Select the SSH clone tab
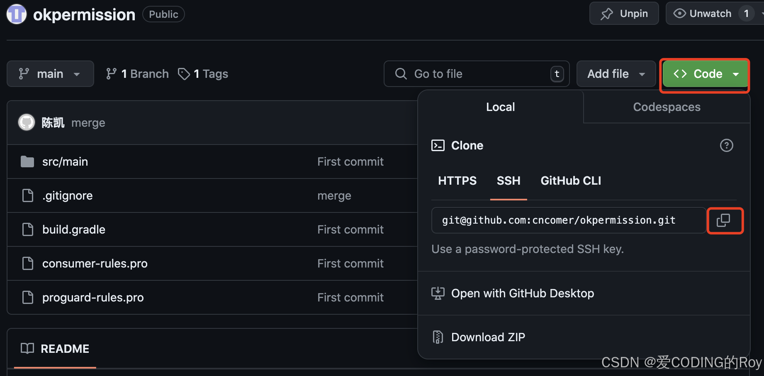 pyautogui.click(x=509, y=181)
